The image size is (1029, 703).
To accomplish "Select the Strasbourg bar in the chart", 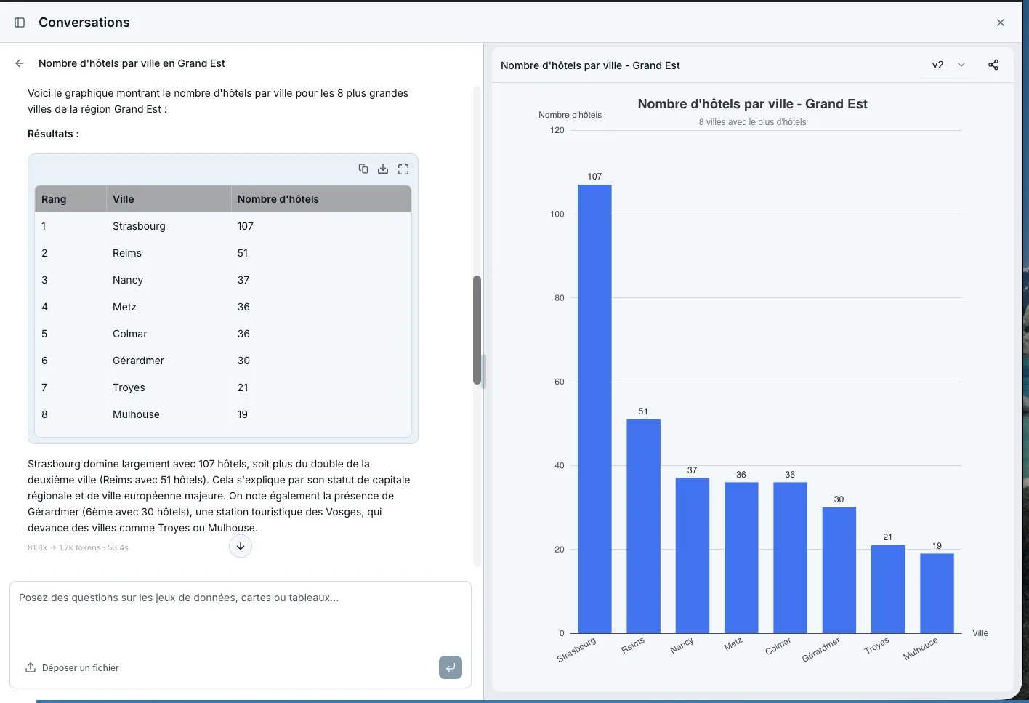I will [x=594, y=409].
